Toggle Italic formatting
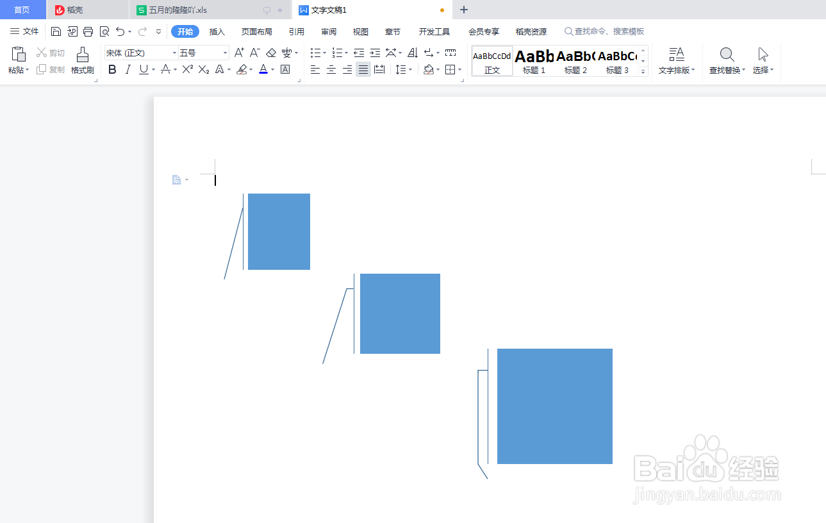The width and height of the screenshot is (826, 523). click(x=128, y=69)
